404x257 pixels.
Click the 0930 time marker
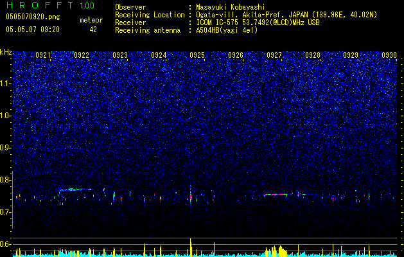(389, 55)
